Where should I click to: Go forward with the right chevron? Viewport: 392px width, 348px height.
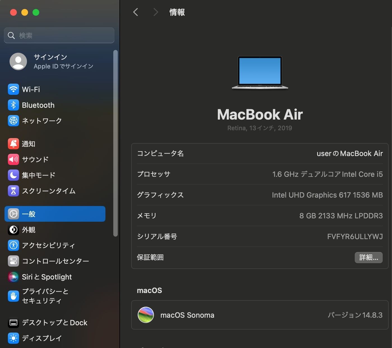pyautogui.click(x=156, y=12)
